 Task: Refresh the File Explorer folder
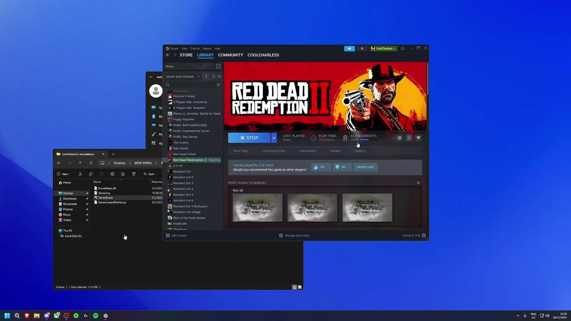click(91, 163)
